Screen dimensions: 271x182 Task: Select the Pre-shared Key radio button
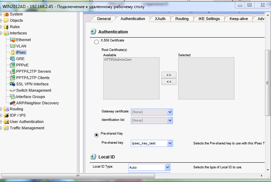pos(96,135)
